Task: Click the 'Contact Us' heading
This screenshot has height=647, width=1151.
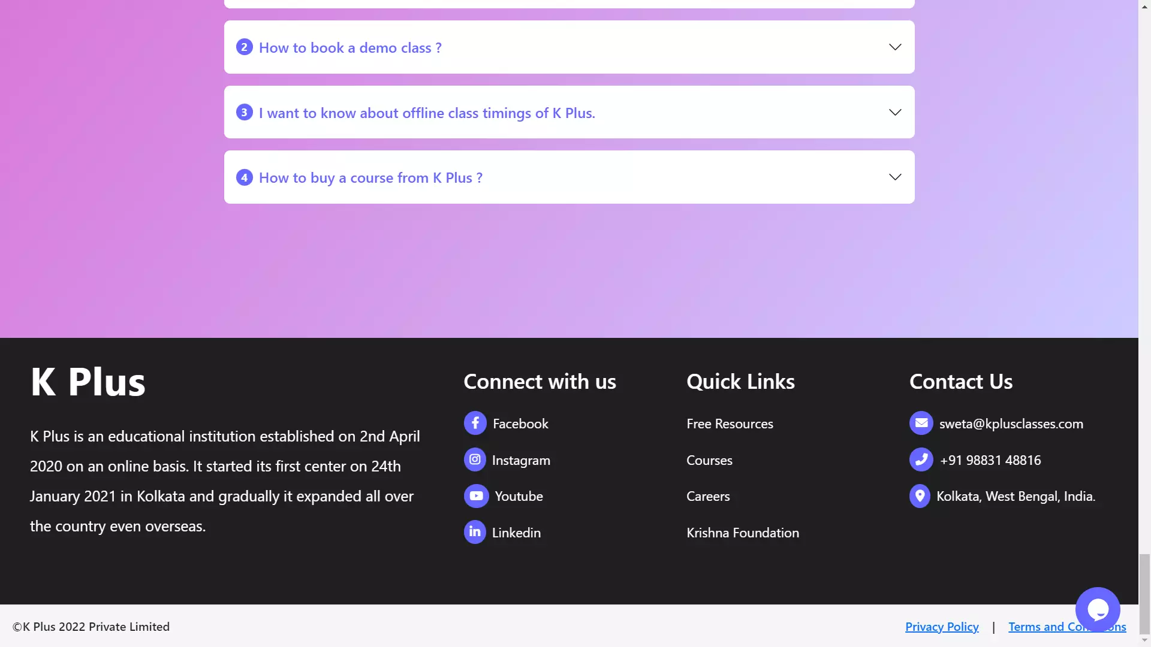Action: click(x=961, y=382)
